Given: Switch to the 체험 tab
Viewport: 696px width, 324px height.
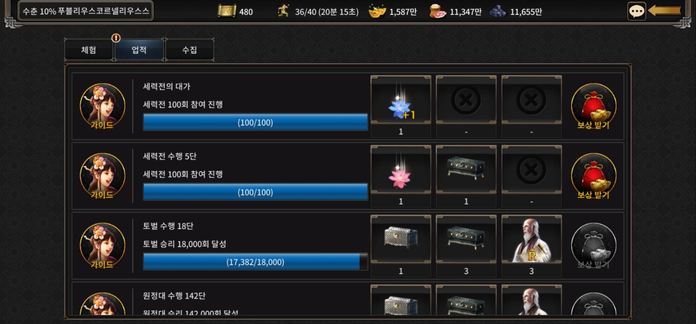Looking at the screenshot, I should (89, 50).
